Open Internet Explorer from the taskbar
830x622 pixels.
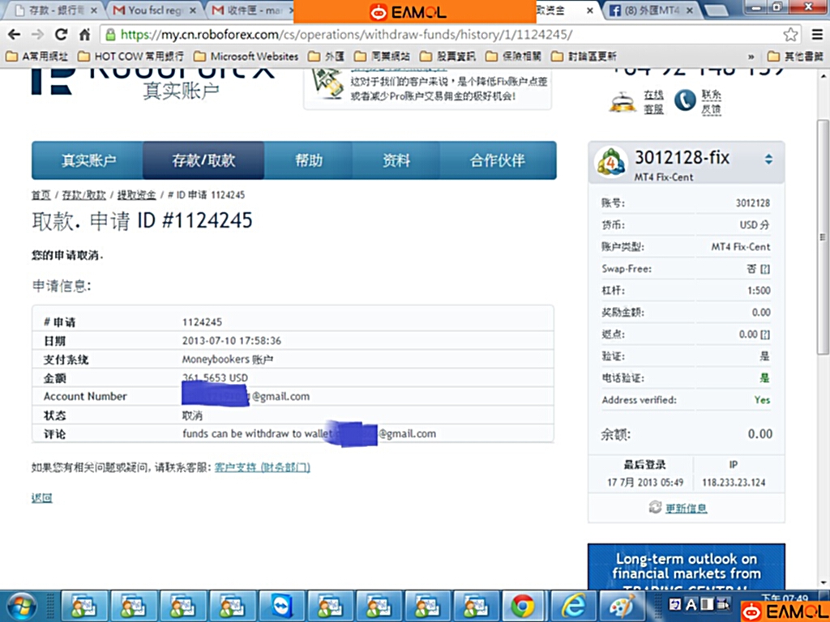(573, 606)
